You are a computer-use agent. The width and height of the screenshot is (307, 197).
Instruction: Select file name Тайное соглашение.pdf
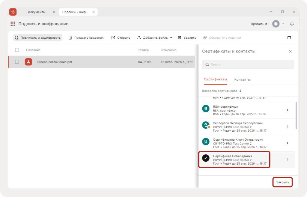coord(55,62)
